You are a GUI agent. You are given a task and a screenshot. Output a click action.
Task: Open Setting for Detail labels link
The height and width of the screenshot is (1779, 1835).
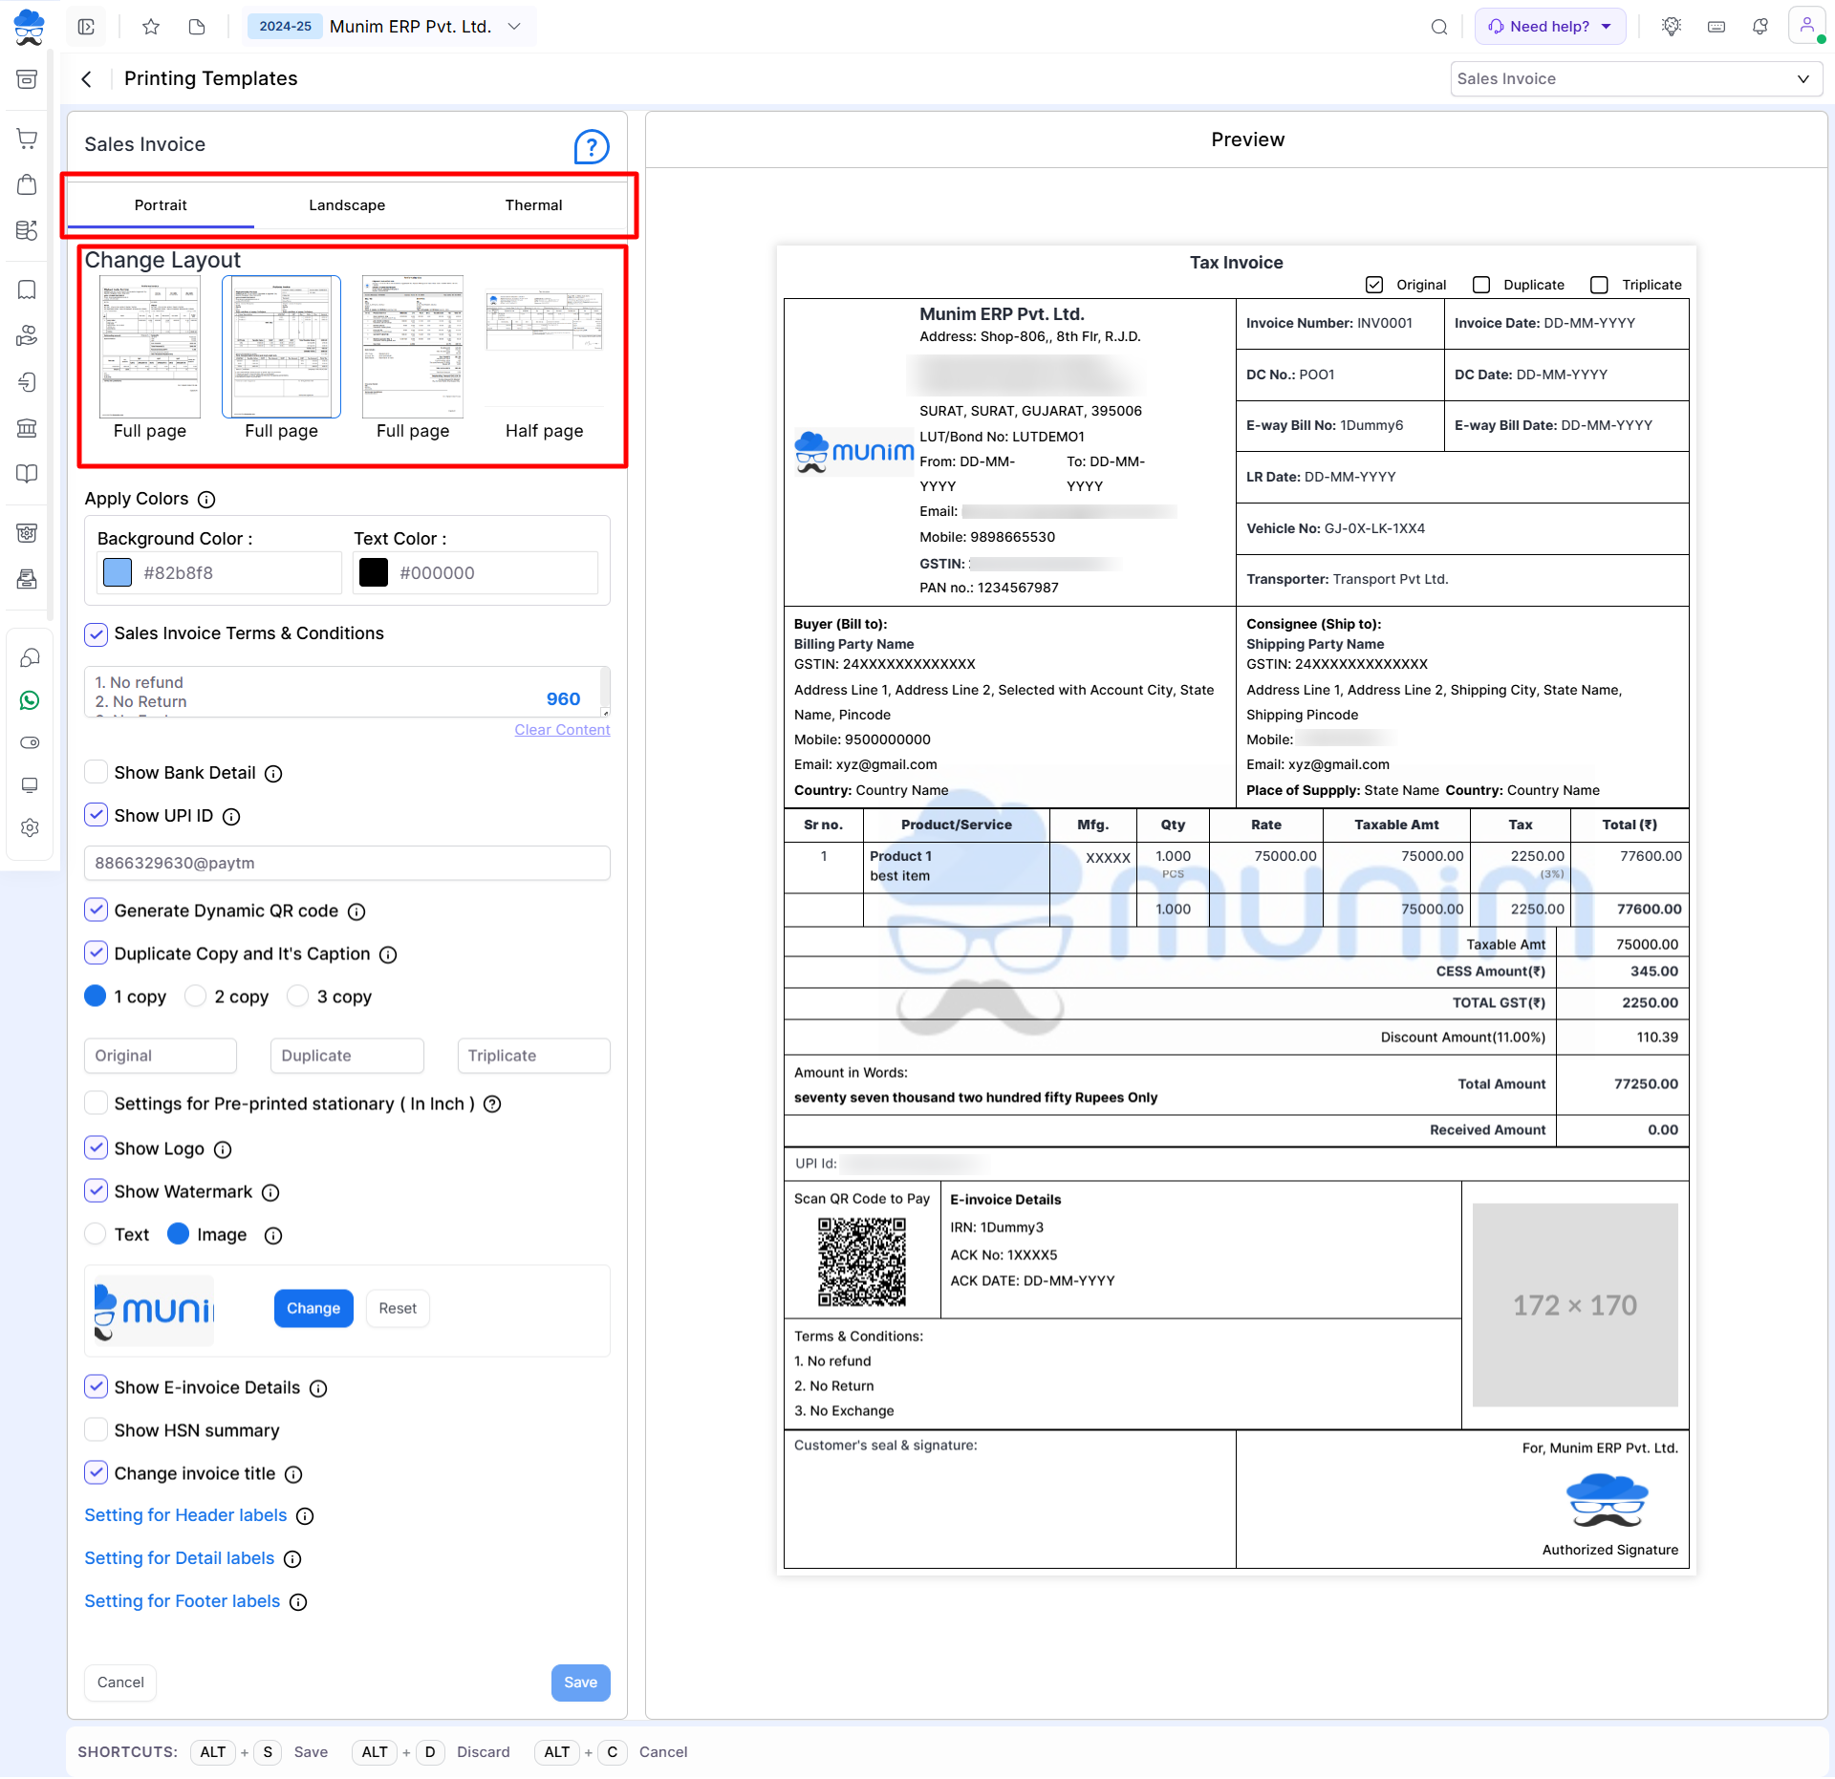click(x=180, y=1559)
